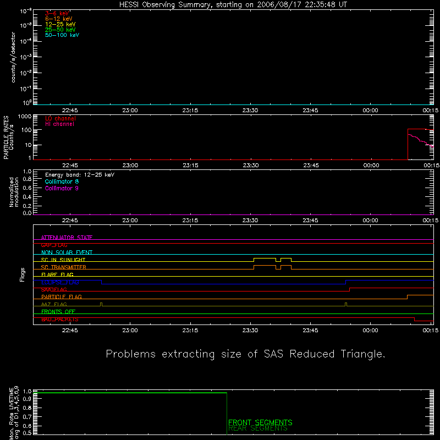This screenshot has width=440, height=440.
Task: Click the pink HI channel decay curve
Action: [421, 141]
